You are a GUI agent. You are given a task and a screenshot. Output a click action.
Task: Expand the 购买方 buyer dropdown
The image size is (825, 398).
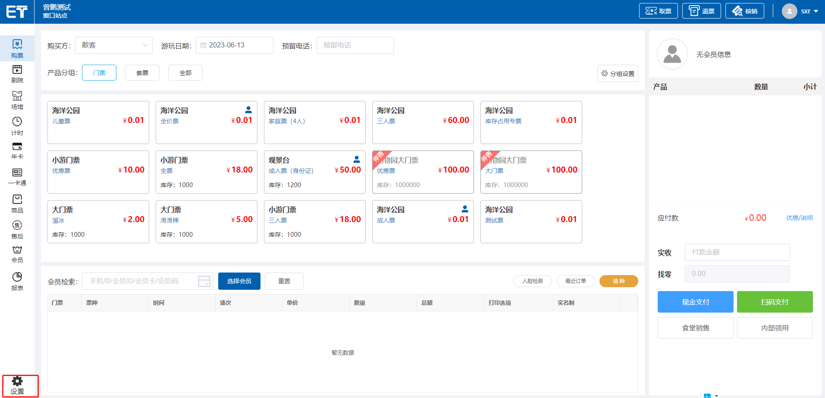[x=114, y=45]
